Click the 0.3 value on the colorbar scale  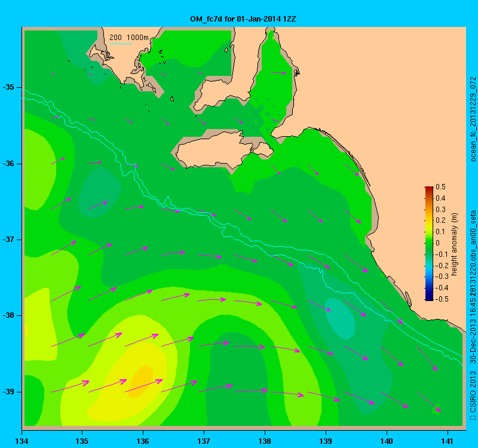tap(440, 210)
